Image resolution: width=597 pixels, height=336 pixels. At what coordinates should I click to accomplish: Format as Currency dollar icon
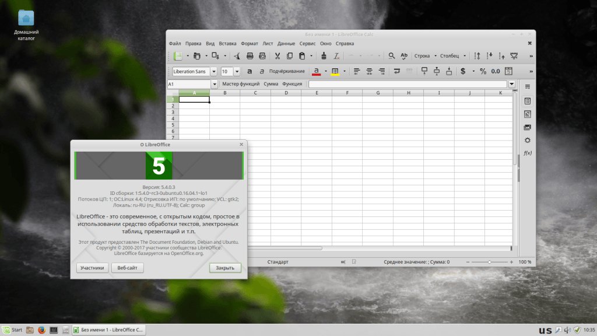(x=463, y=71)
